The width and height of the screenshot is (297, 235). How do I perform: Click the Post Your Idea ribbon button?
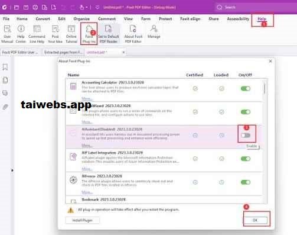tap(55, 34)
